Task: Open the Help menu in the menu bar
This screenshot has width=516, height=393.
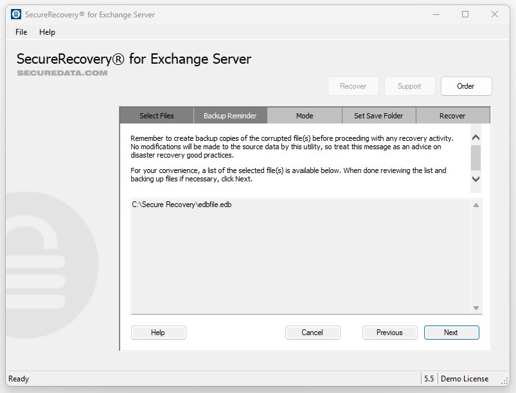Action: click(47, 32)
